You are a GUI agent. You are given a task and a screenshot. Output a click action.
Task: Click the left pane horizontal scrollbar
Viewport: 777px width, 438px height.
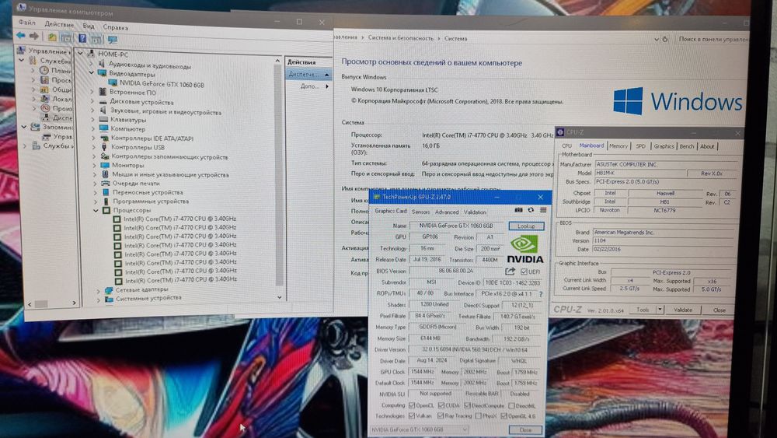52,303
